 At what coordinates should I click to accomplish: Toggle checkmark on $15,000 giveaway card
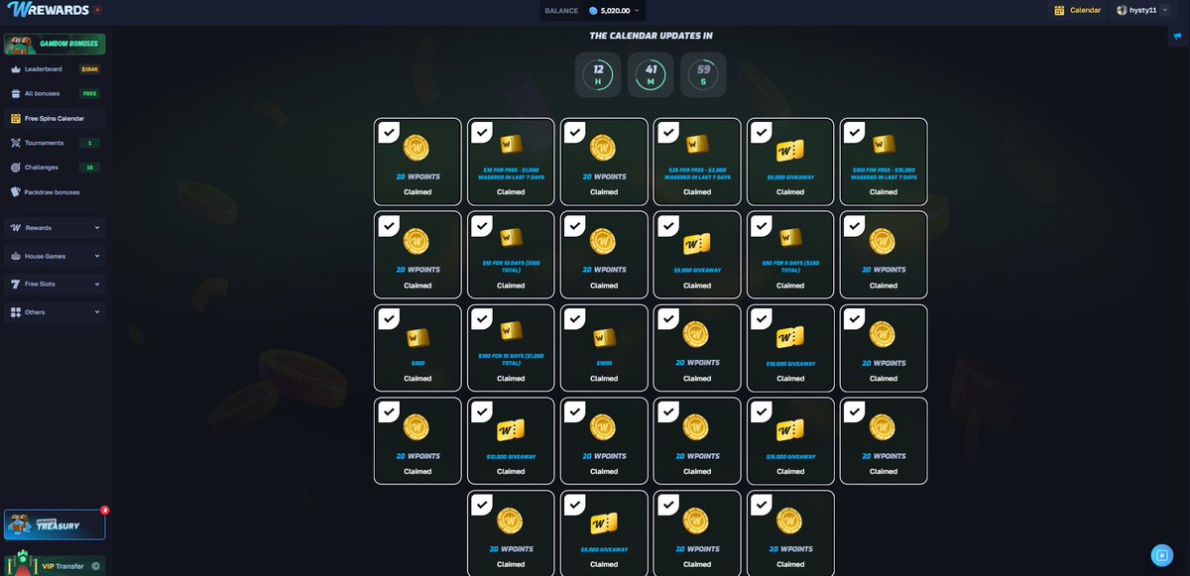click(762, 412)
